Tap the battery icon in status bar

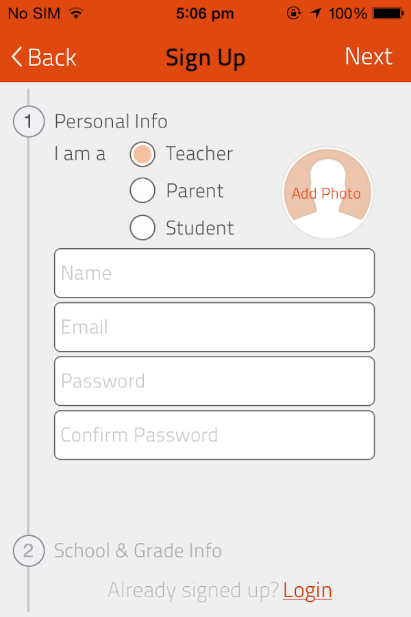(388, 13)
